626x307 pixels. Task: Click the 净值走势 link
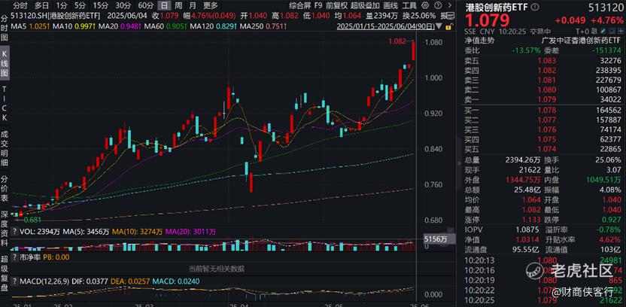(x=479, y=41)
